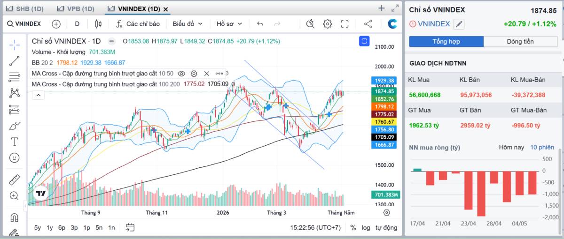Set range to 3p
The height and width of the screenshot is (239, 564).
coord(74,228)
